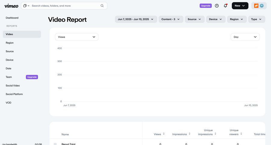Open the VOD report in sidebar
Screen dimensions: 271x145
click(x=8, y=103)
